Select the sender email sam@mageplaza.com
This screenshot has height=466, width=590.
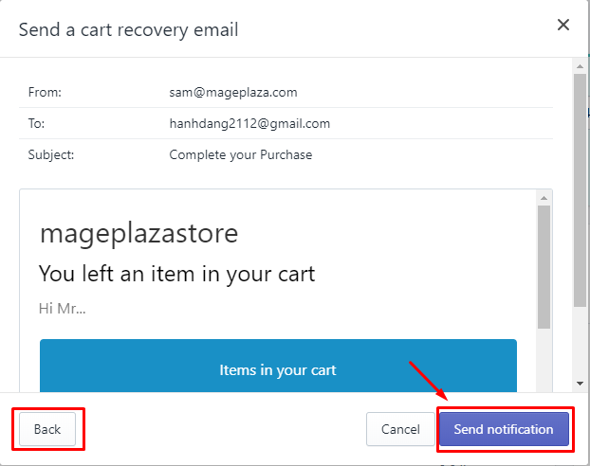233,92
